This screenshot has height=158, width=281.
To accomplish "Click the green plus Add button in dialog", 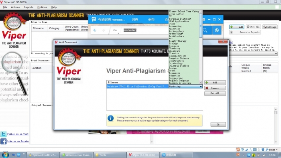I will 215,83.
